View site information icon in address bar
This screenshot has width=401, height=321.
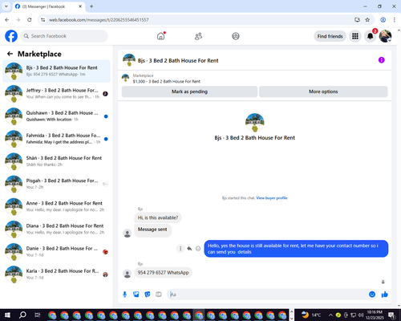(43, 20)
